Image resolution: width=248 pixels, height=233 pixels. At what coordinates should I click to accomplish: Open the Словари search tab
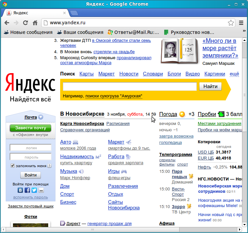[153, 74]
